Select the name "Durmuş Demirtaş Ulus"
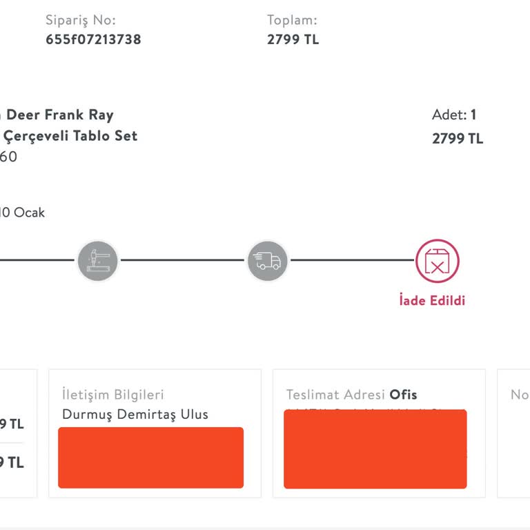The image size is (530, 530). pyautogui.click(x=135, y=415)
